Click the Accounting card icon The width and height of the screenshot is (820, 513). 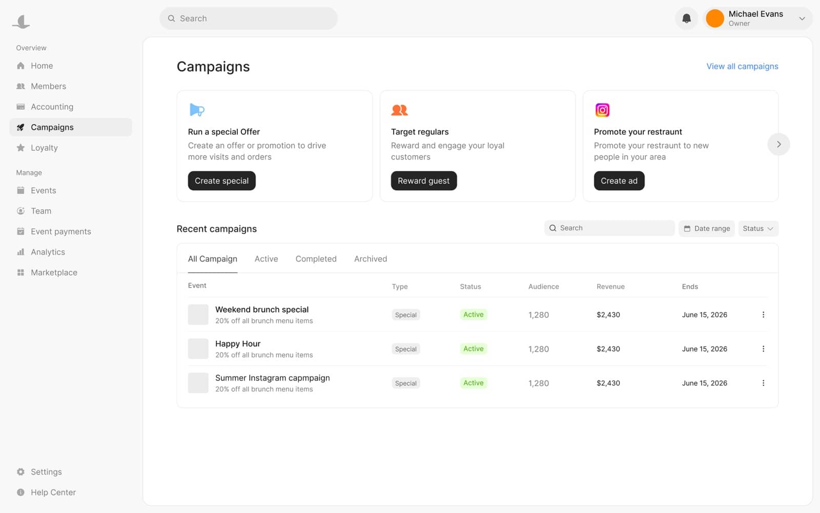coord(20,107)
